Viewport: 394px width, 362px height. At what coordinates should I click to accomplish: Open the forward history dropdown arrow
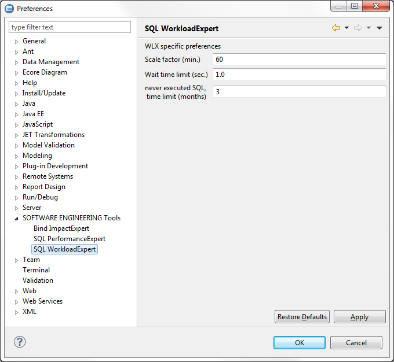[369, 28]
